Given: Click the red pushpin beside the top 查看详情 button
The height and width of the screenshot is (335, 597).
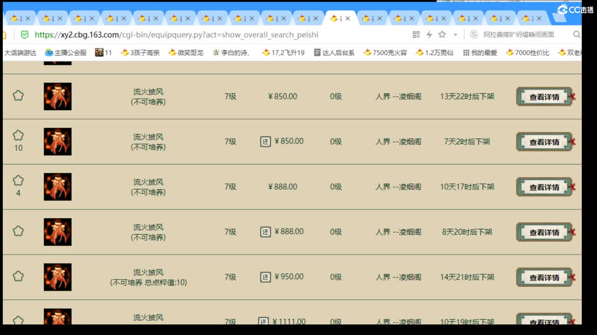Looking at the screenshot, I should click(x=573, y=96).
